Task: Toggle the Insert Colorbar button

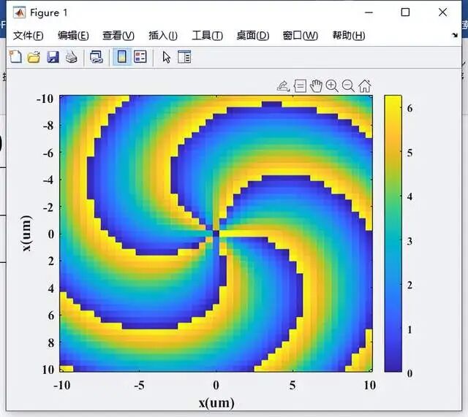Action: pos(121,57)
